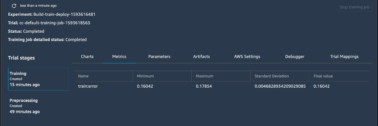The image size is (378, 126).
Task: View the AWS Settings tab
Action: [247, 56]
